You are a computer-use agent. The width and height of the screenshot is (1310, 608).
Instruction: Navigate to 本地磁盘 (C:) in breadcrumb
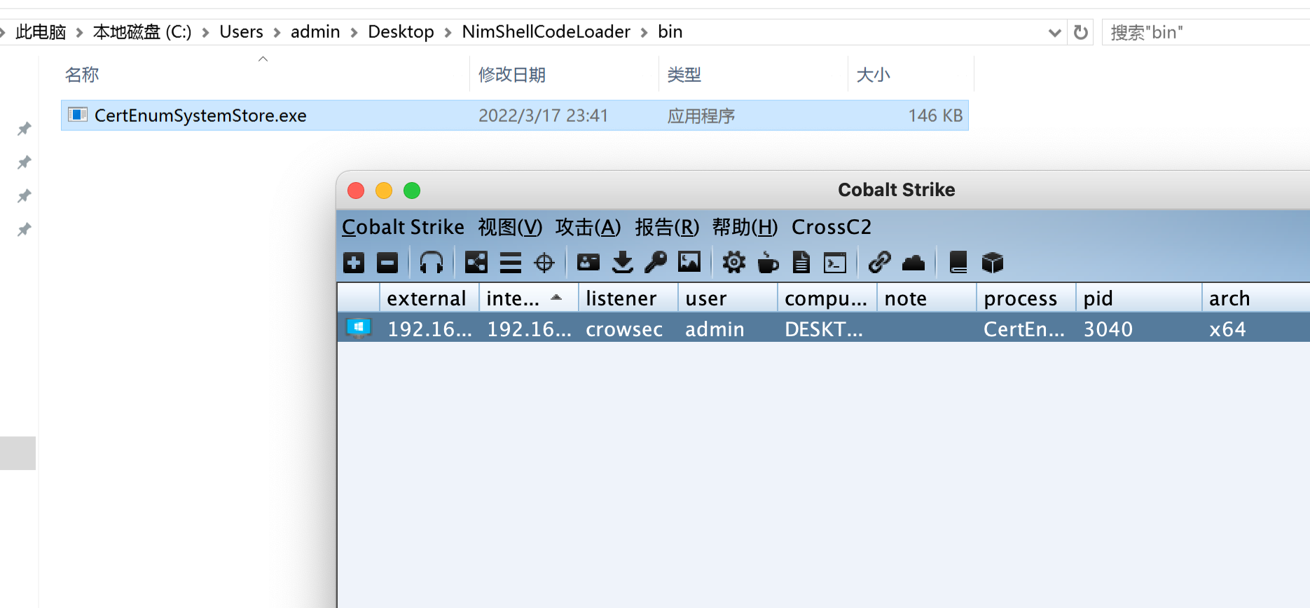pos(142,32)
